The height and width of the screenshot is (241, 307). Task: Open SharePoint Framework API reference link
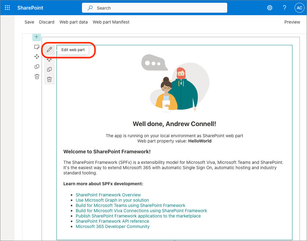[x=112, y=221]
